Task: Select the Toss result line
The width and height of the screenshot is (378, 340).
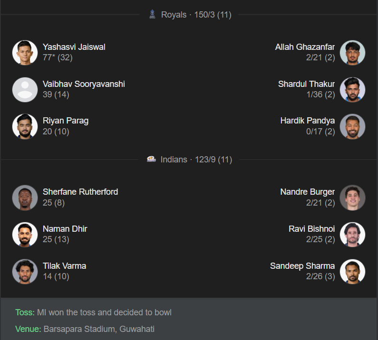Action: (x=93, y=312)
